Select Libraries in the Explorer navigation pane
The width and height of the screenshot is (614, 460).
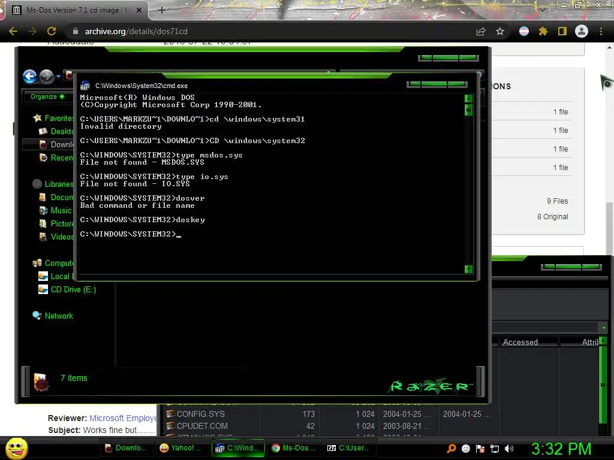coord(54,184)
